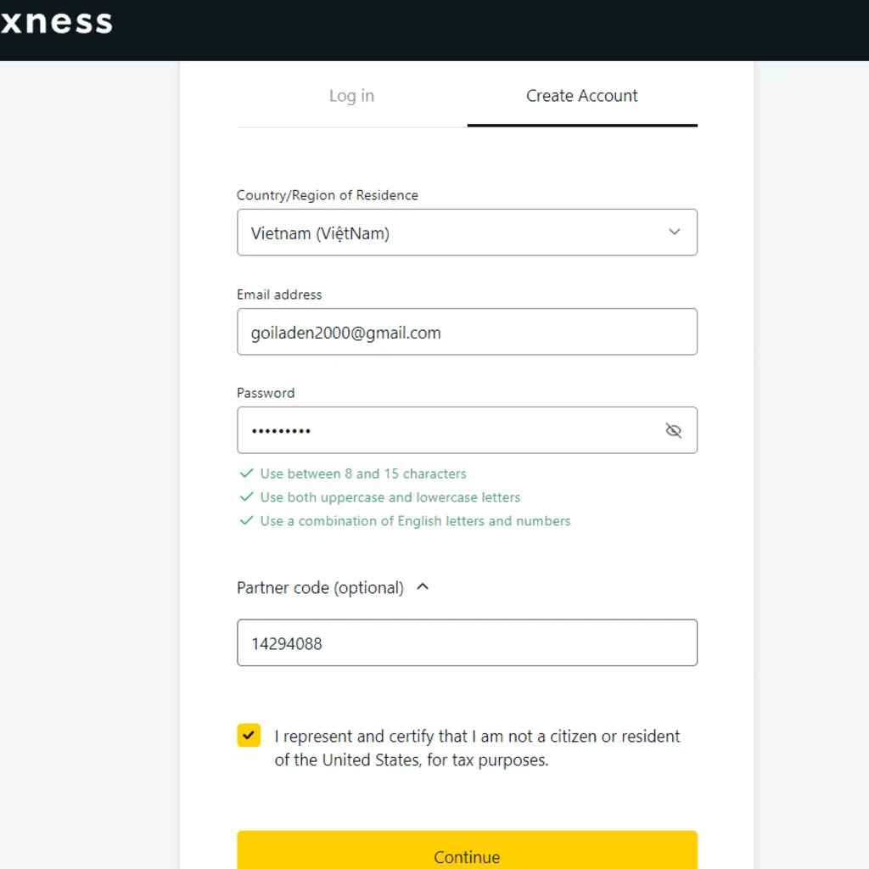Click the caret next to Partner code (optional)
The width and height of the screenshot is (869, 869).
(423, 586)
